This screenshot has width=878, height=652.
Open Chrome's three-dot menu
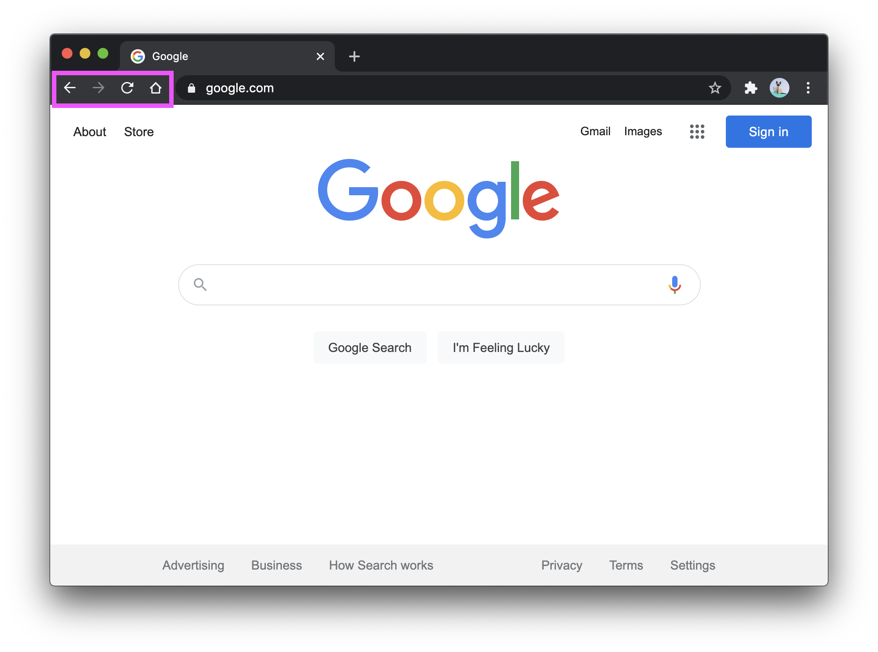[808, 88]
